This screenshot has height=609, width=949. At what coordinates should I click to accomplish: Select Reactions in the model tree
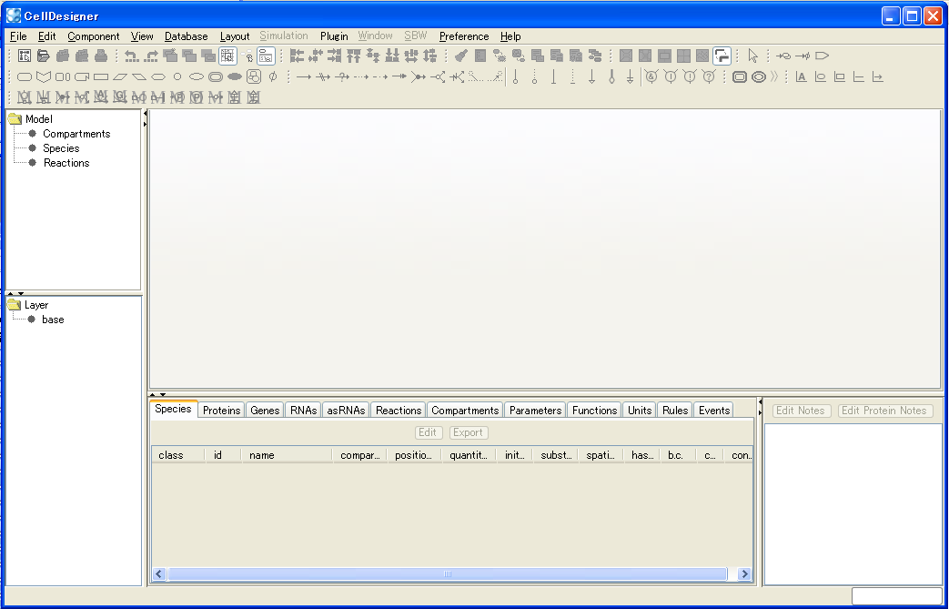pos(66,163)
